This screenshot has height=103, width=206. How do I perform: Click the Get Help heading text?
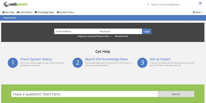coord(103,51)
